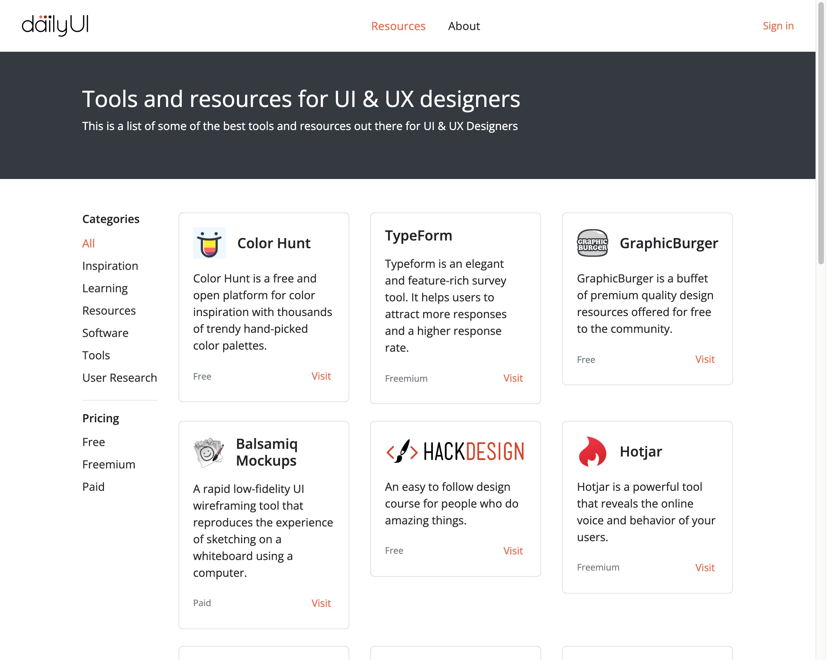Filter pricing by Free
The height and width of the screenshot is (660, 826).
[x=93, y=442]
